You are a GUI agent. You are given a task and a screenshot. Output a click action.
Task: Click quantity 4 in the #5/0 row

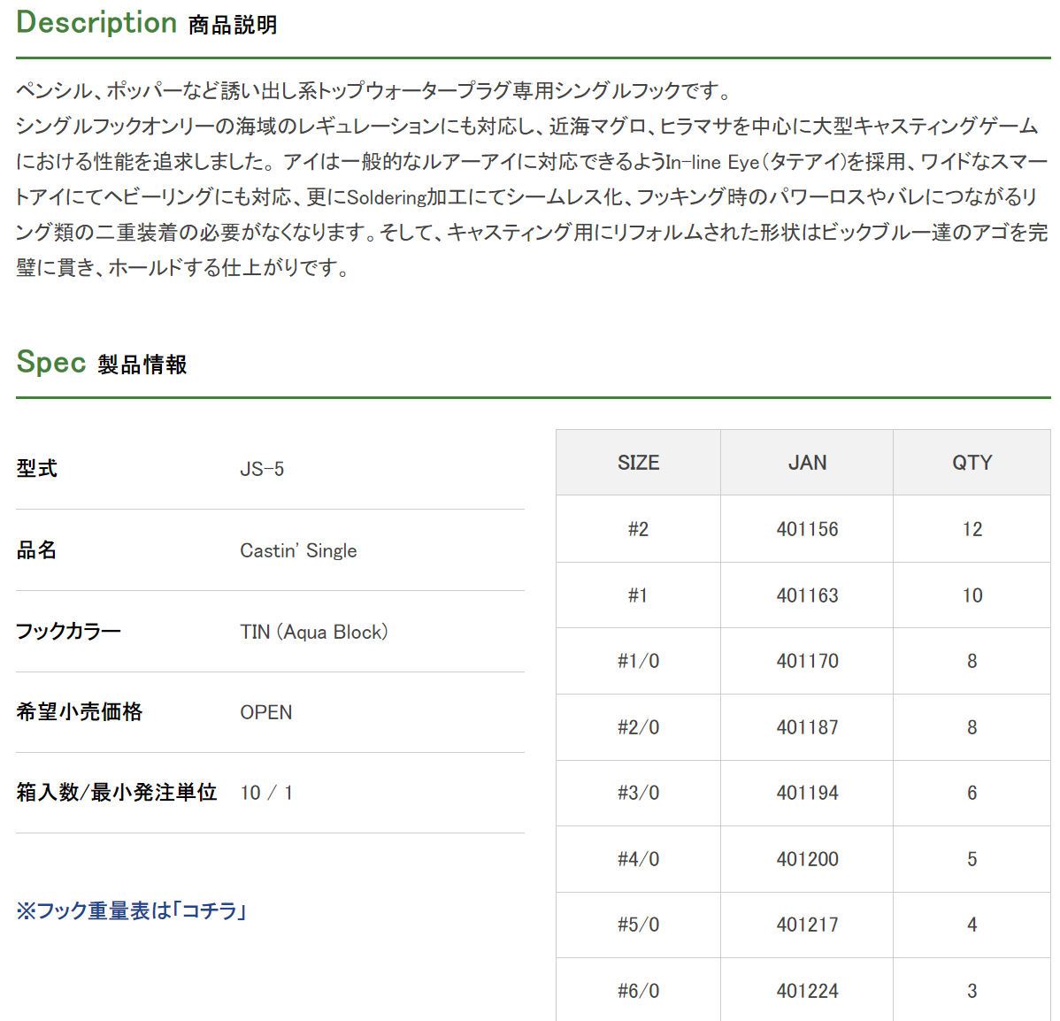coord(972,925)
